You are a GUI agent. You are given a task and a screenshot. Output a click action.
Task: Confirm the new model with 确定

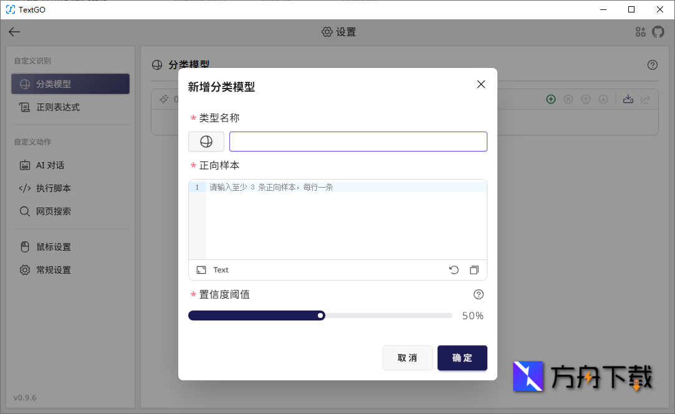[x=462, y=358]
